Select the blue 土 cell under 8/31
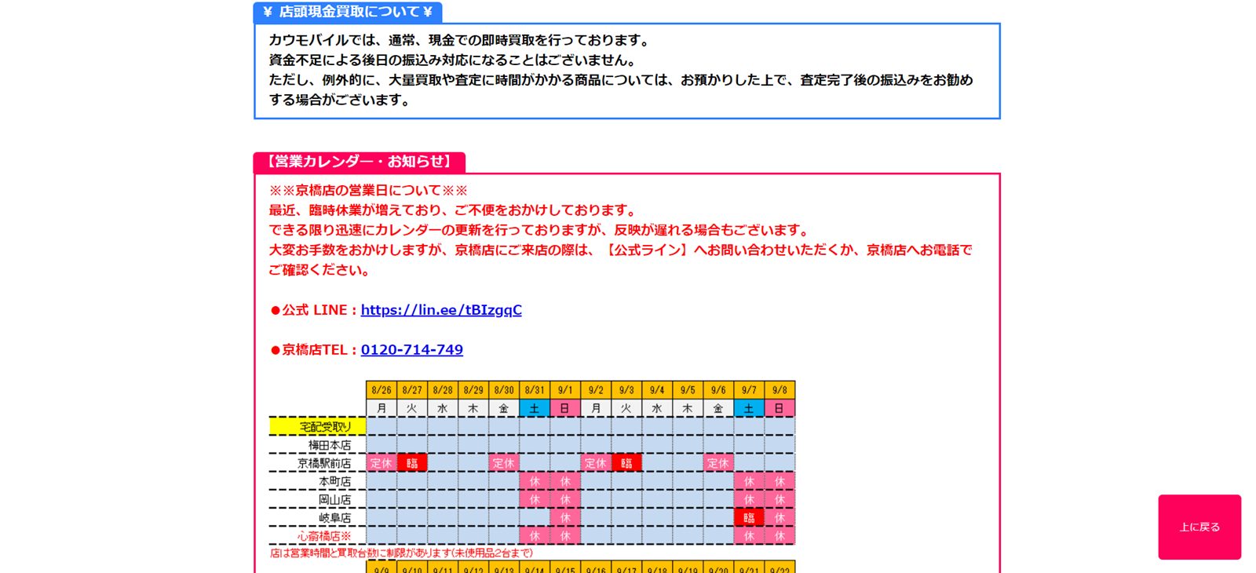The height and width of the screenshot is (573, 1256). point(535,408)
